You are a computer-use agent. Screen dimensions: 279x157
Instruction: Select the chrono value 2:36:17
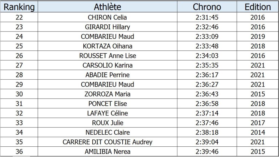point(207,75)
